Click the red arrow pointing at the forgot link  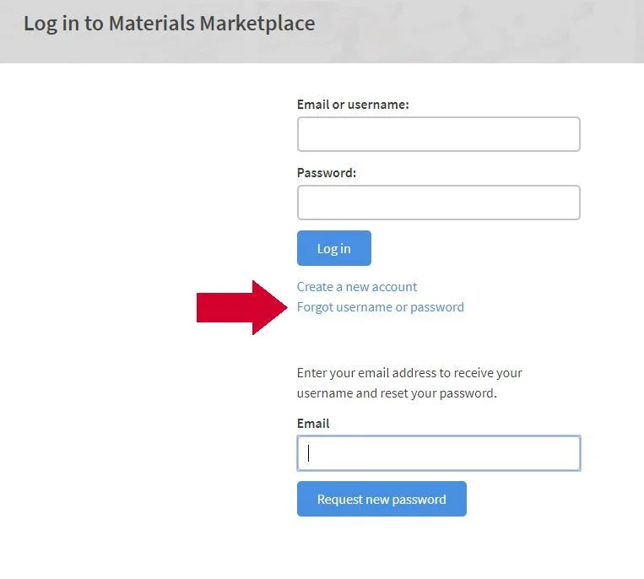tap(241, 307)
